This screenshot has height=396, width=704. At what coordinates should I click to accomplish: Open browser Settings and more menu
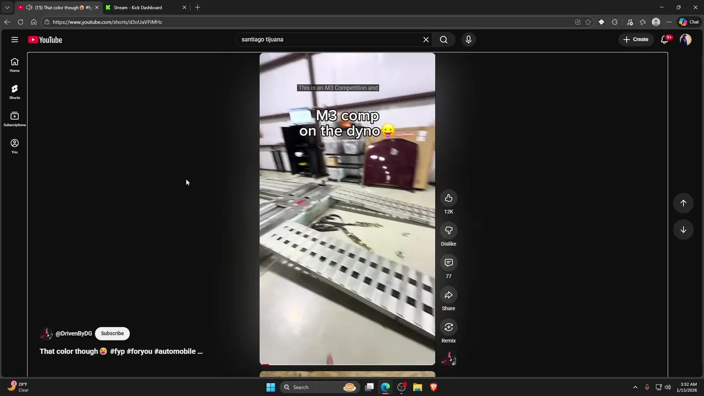pyautogui.click(x=669, y=22)
